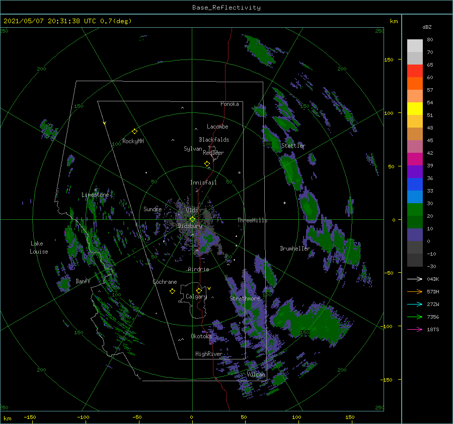
Task: Select the red 60-65 dBZ swatch
Action: point(415,71)
